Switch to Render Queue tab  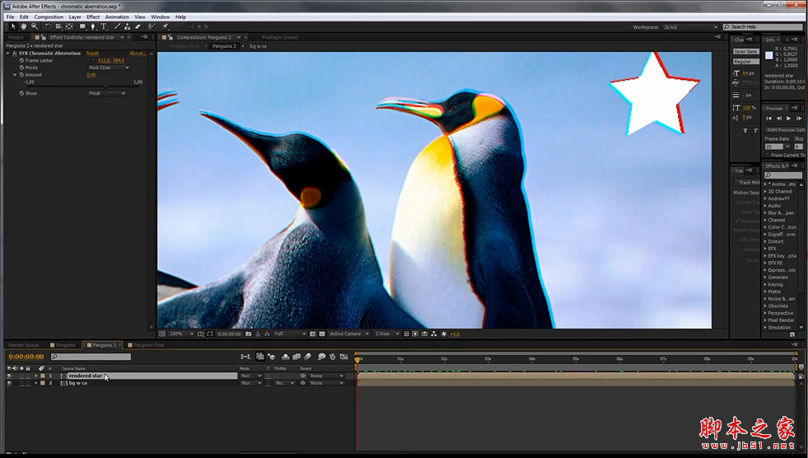click(x=23, y=345)
